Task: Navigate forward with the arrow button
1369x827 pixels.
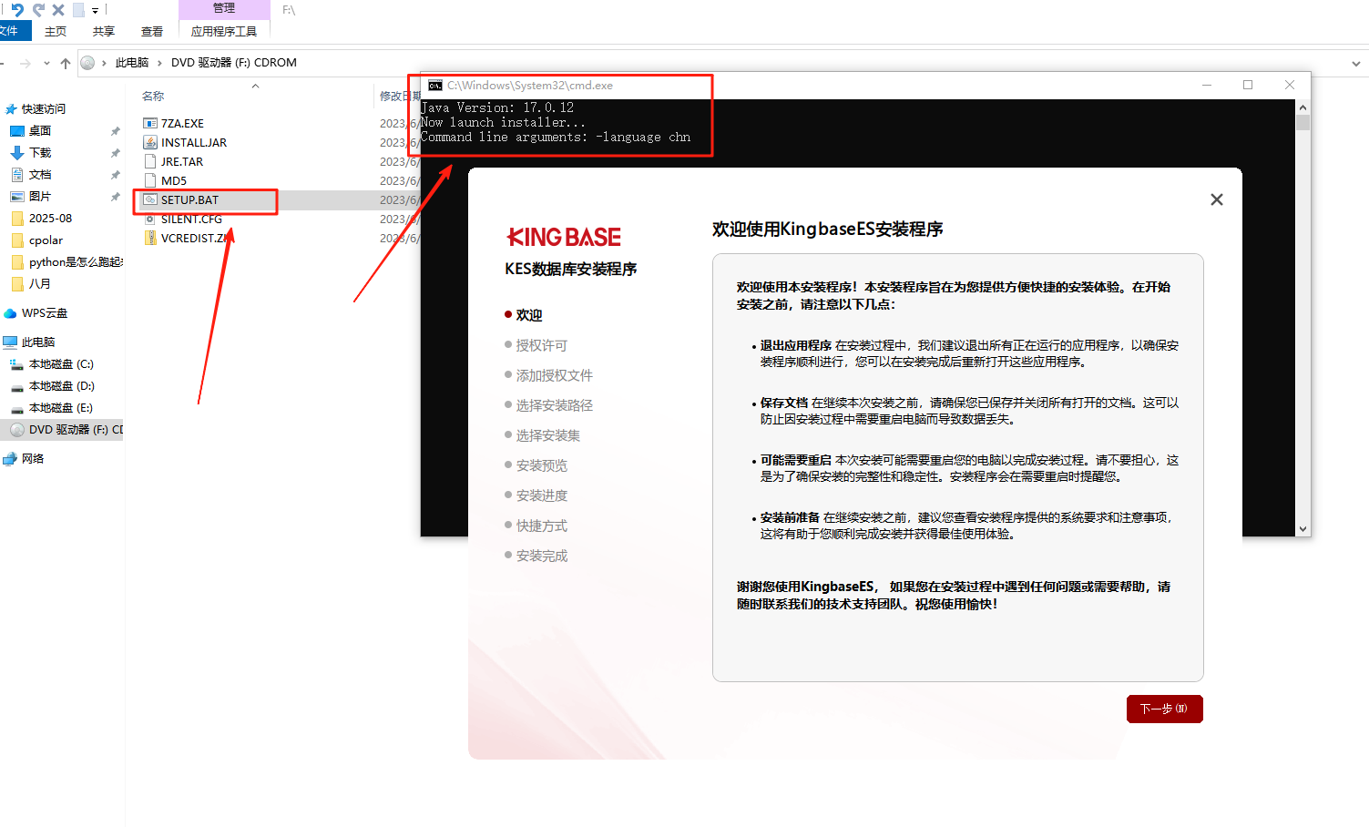Action: coord(26,63)
